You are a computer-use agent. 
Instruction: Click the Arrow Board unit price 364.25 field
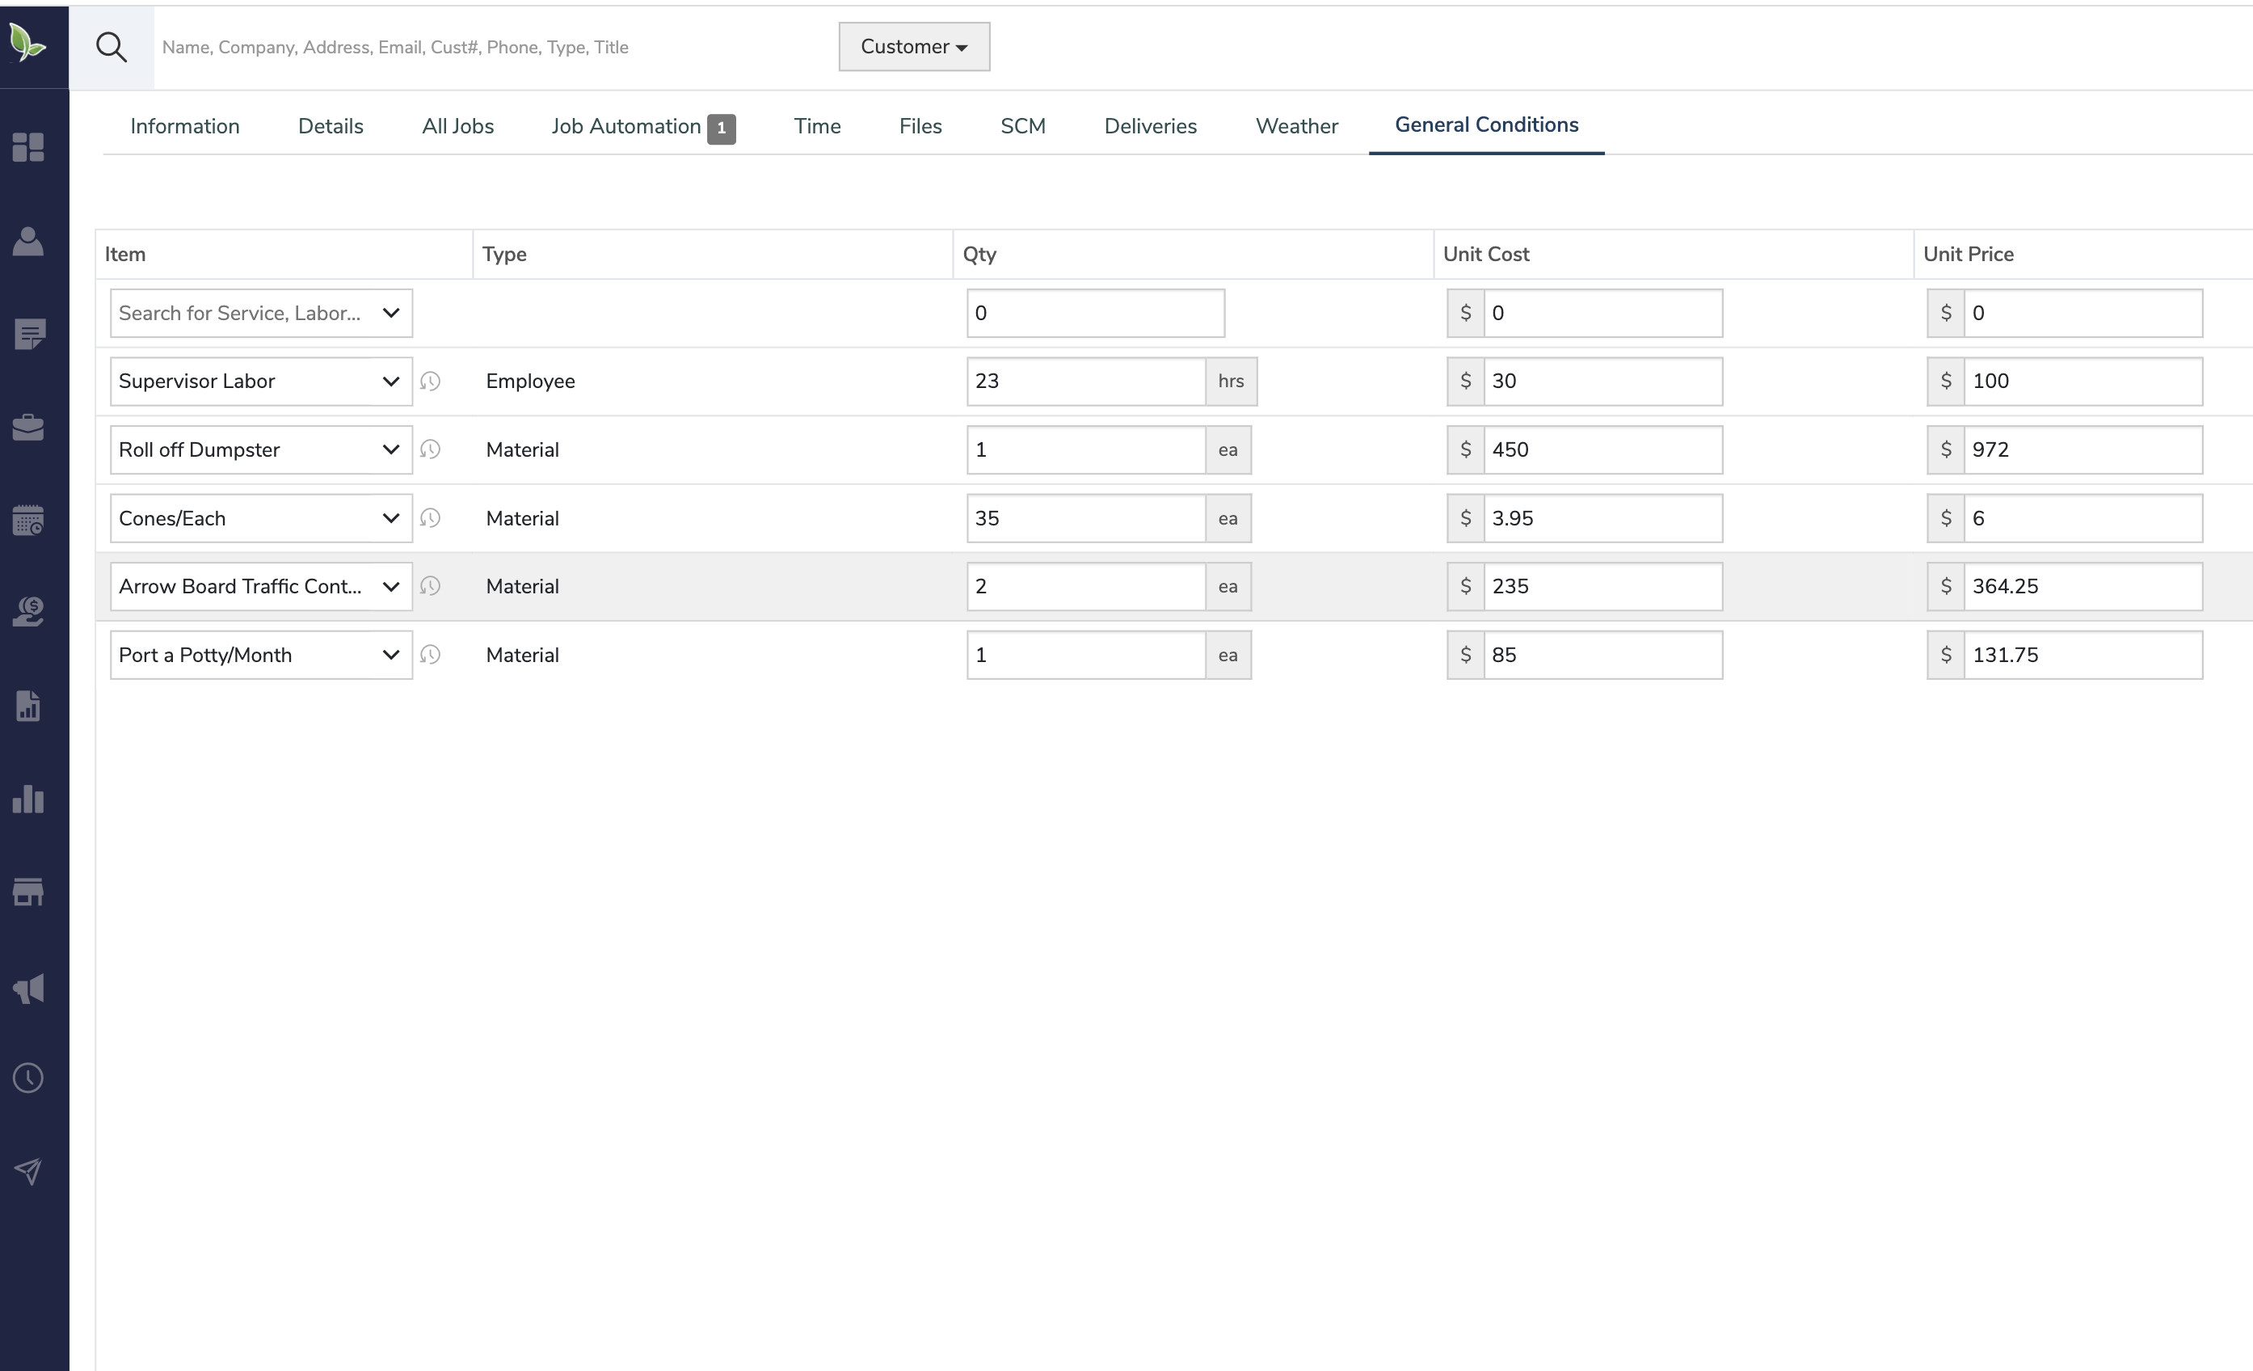(x=2083, y=586)
